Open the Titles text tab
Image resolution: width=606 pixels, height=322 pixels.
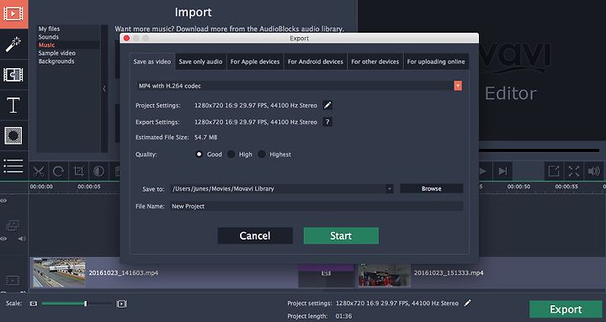(13, 105)
